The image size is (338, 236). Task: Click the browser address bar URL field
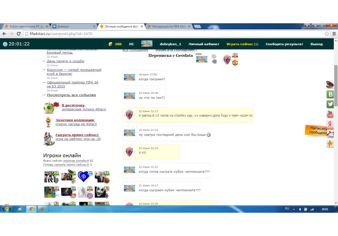click(169, 34)
